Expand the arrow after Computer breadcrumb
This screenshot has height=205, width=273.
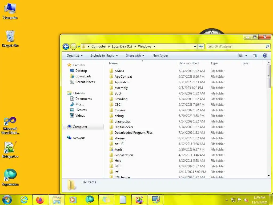coord(109,46)
